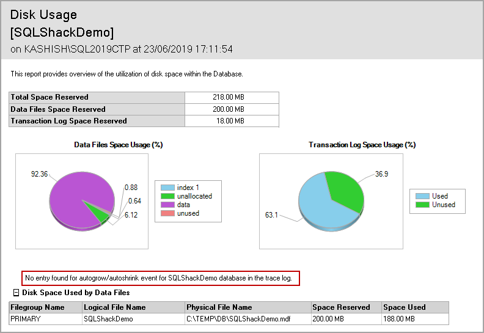Select the green Unused slice in log pie
Screen dimensions: 484x333
click(x=346, y=190)
